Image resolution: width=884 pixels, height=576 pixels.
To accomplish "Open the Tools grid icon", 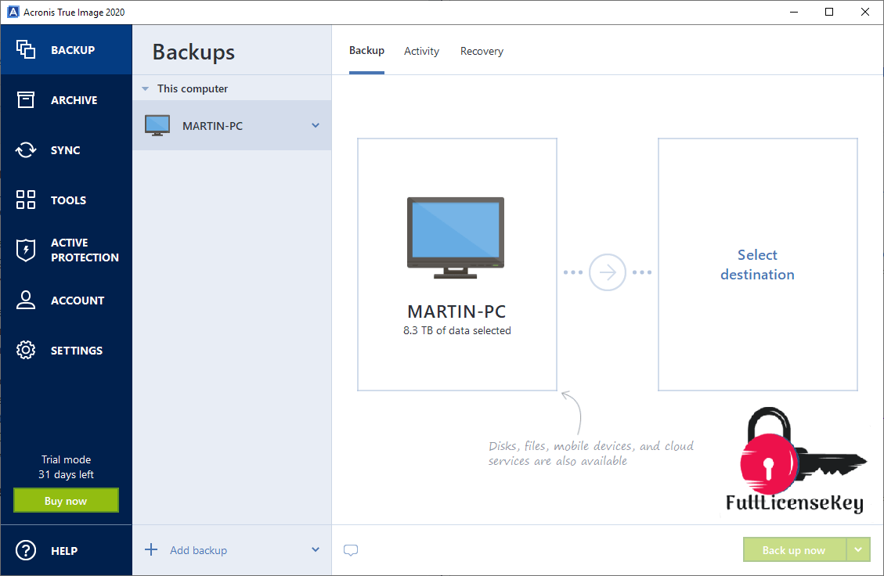I will [x=25, y=200].
